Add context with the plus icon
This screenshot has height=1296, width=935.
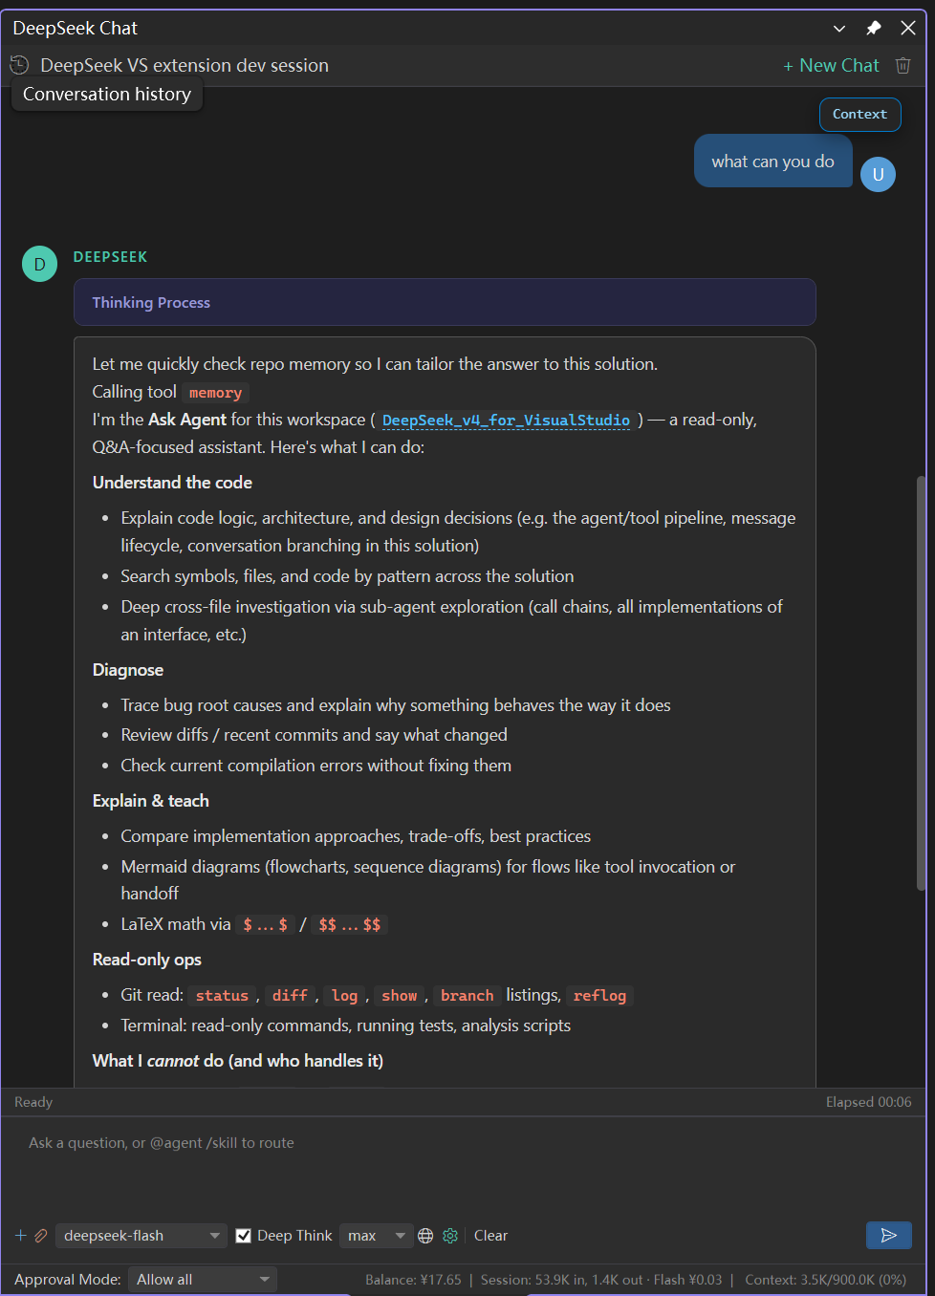tap(21, 1235)
